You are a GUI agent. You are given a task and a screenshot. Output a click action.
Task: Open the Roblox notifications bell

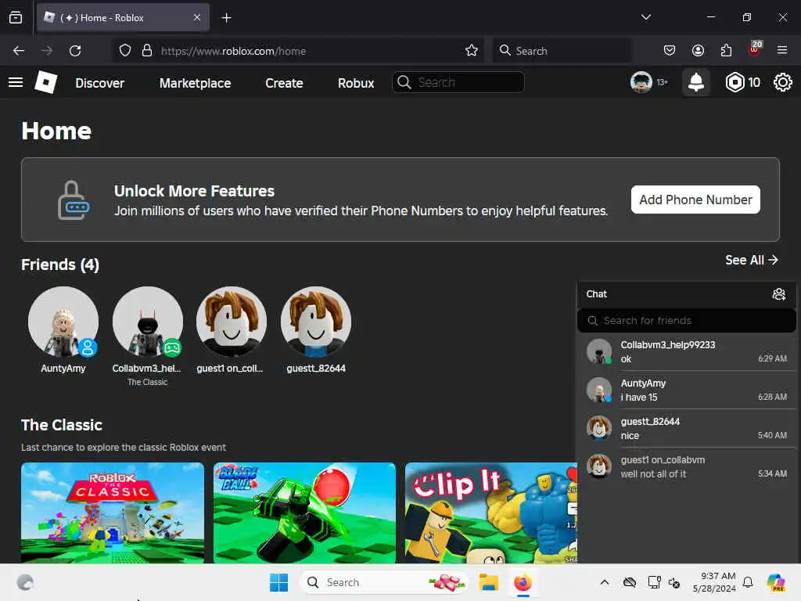pos(695,82)
